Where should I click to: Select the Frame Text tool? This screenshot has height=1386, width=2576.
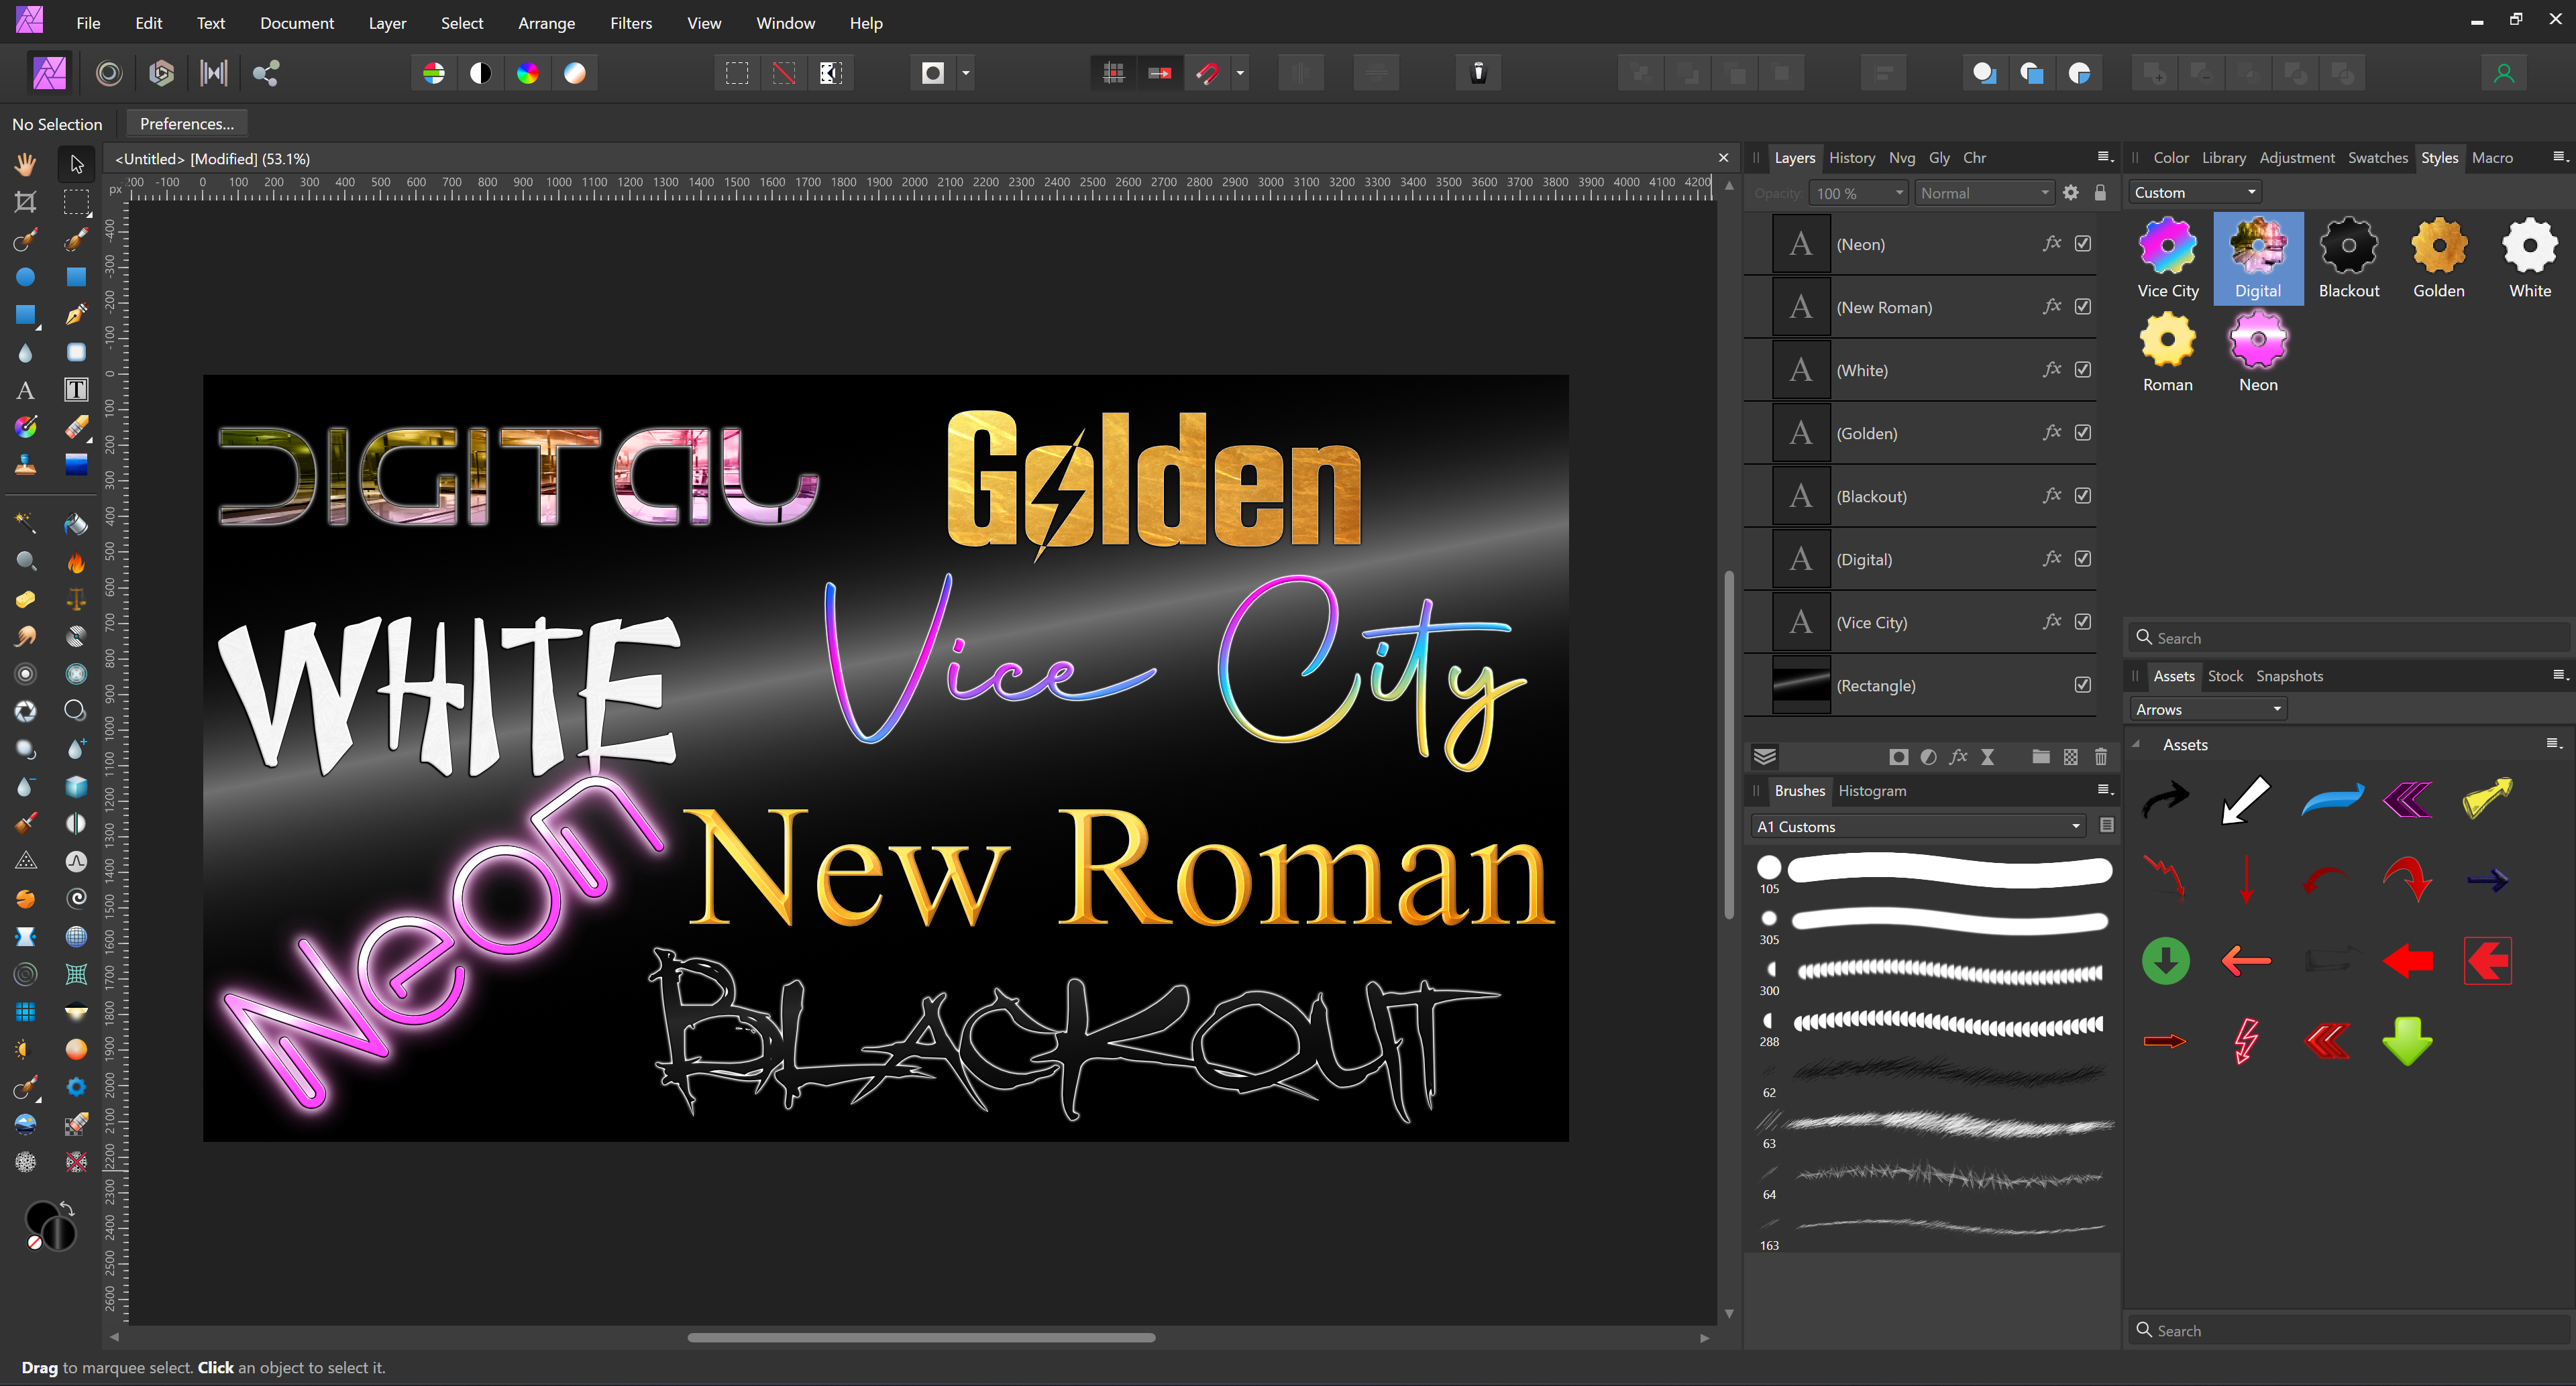(76, 390)
